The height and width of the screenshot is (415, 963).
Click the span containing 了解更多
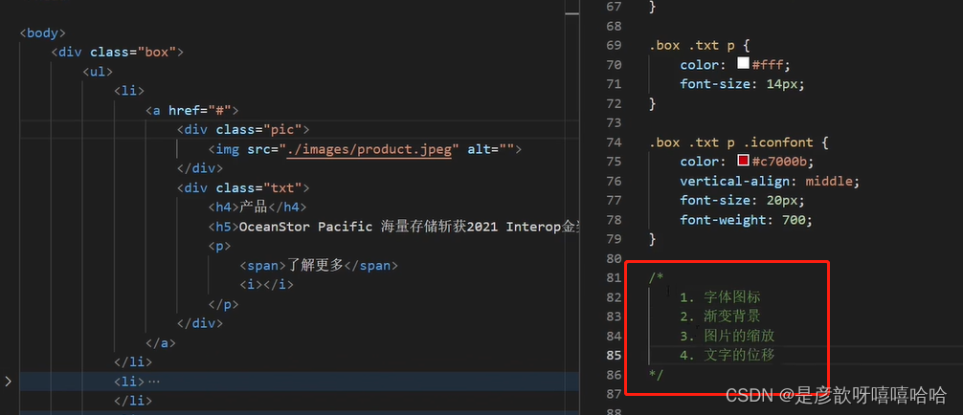click(320, 265)
